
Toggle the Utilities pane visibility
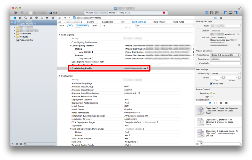[x=236, y=13]
